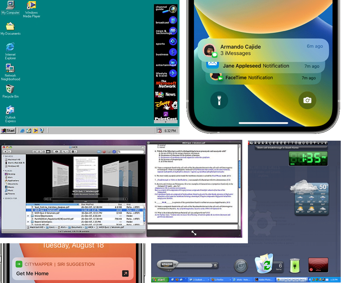Insert € from the character bar widget
This screenshot has height=283, width=341.
tap(326, 143)
